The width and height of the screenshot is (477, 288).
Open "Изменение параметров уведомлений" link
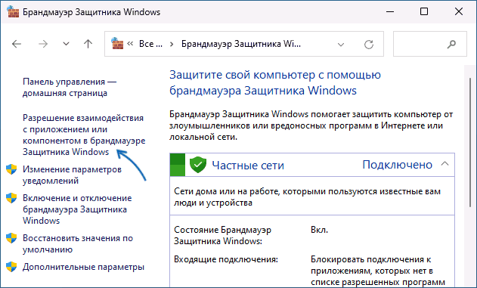click(72, 175)
